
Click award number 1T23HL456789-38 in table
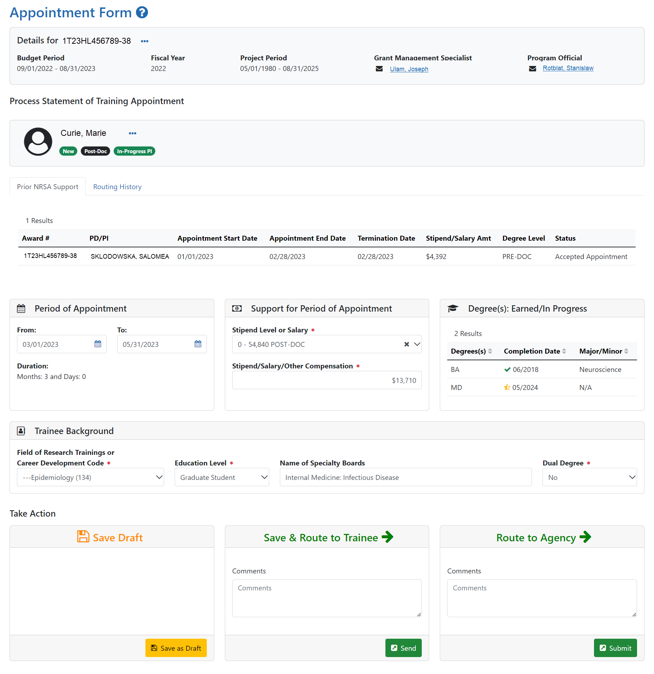tap(50, 256)
